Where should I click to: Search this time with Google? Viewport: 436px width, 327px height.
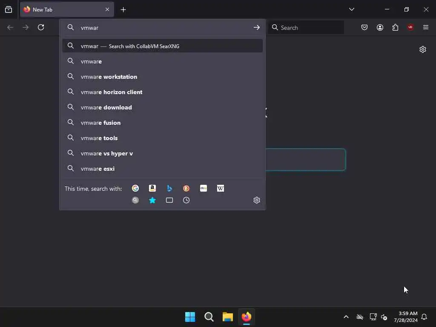[135, 188]
